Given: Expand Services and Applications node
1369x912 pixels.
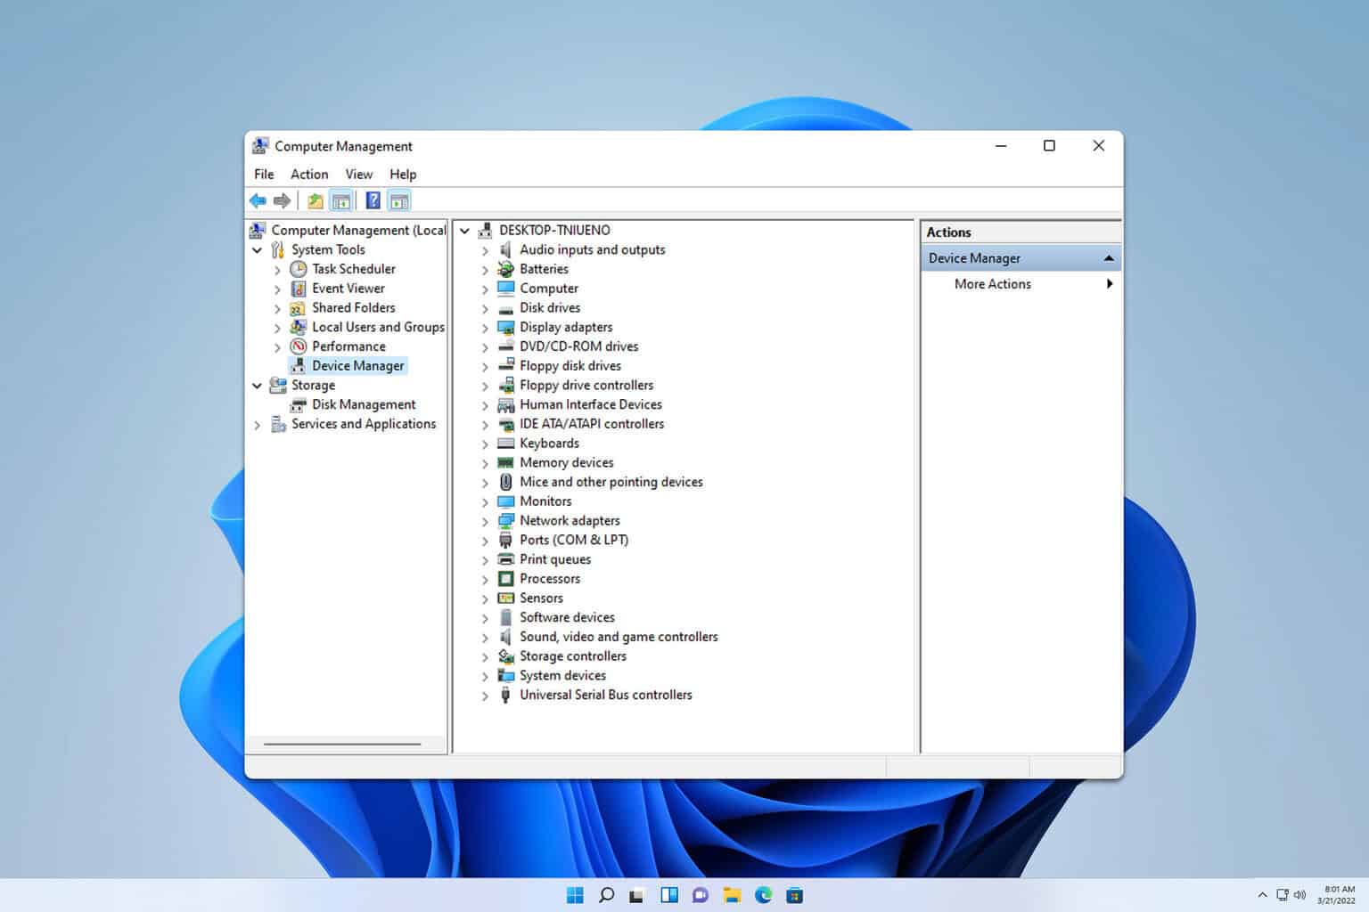Looking at the screenshot, I should click(257, 425).
